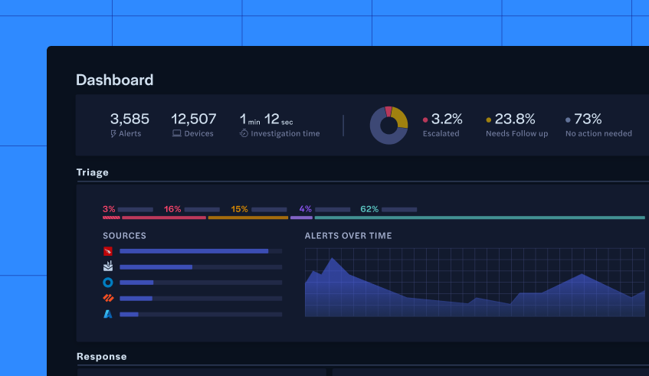Click the 3,585 Alerts count

tap(129, 119)
